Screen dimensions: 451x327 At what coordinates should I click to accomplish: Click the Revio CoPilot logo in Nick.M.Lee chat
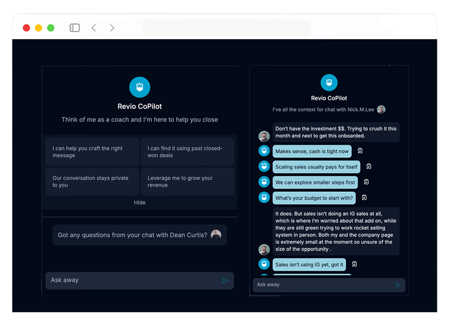coord(329,82)
